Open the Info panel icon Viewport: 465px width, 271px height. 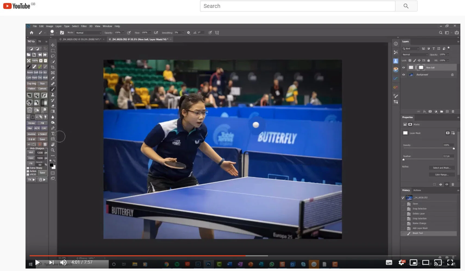(396, 44)
